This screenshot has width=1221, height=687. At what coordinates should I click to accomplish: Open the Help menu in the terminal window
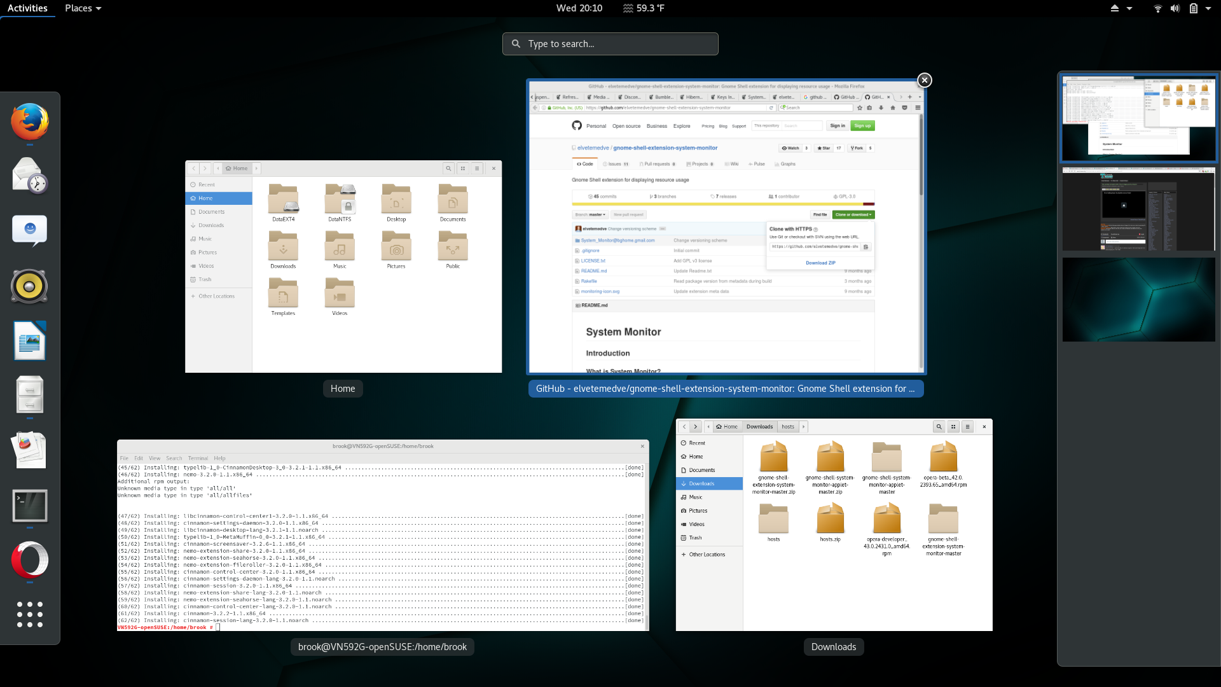click(x=219, y=458)
